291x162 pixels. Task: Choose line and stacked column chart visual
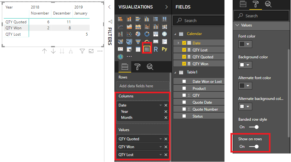(x=147, y=26)
